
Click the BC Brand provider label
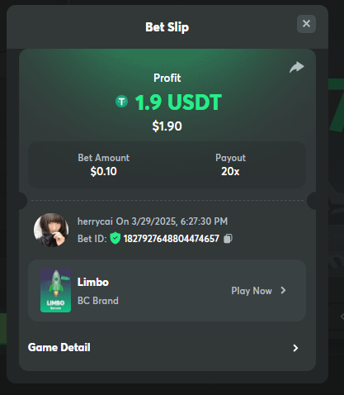point(98,301)
